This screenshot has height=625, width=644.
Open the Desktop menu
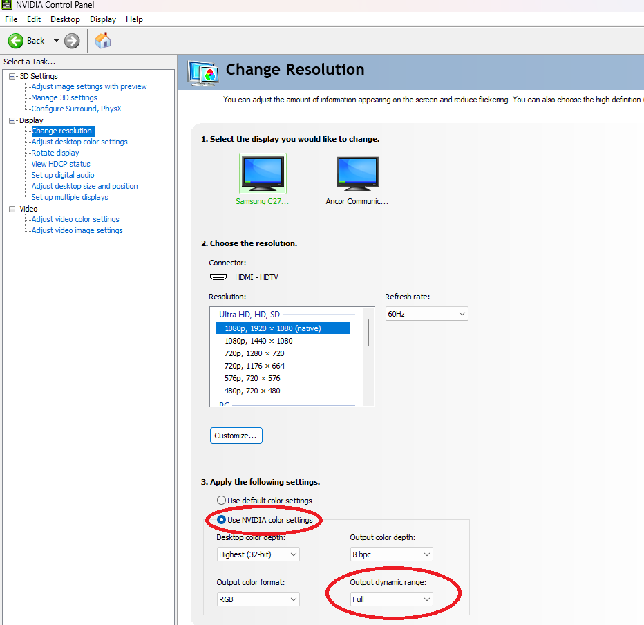pos(65,19)
